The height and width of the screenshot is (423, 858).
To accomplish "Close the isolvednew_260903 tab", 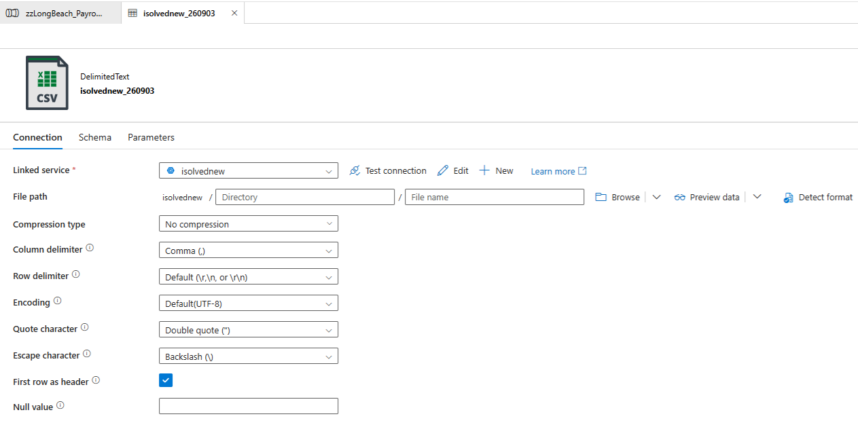I will 234,13.
